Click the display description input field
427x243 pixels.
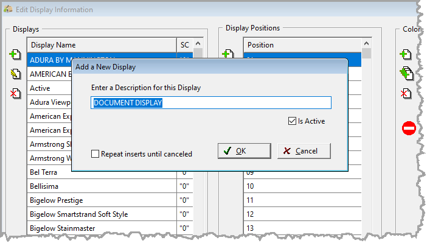[211, 102]
